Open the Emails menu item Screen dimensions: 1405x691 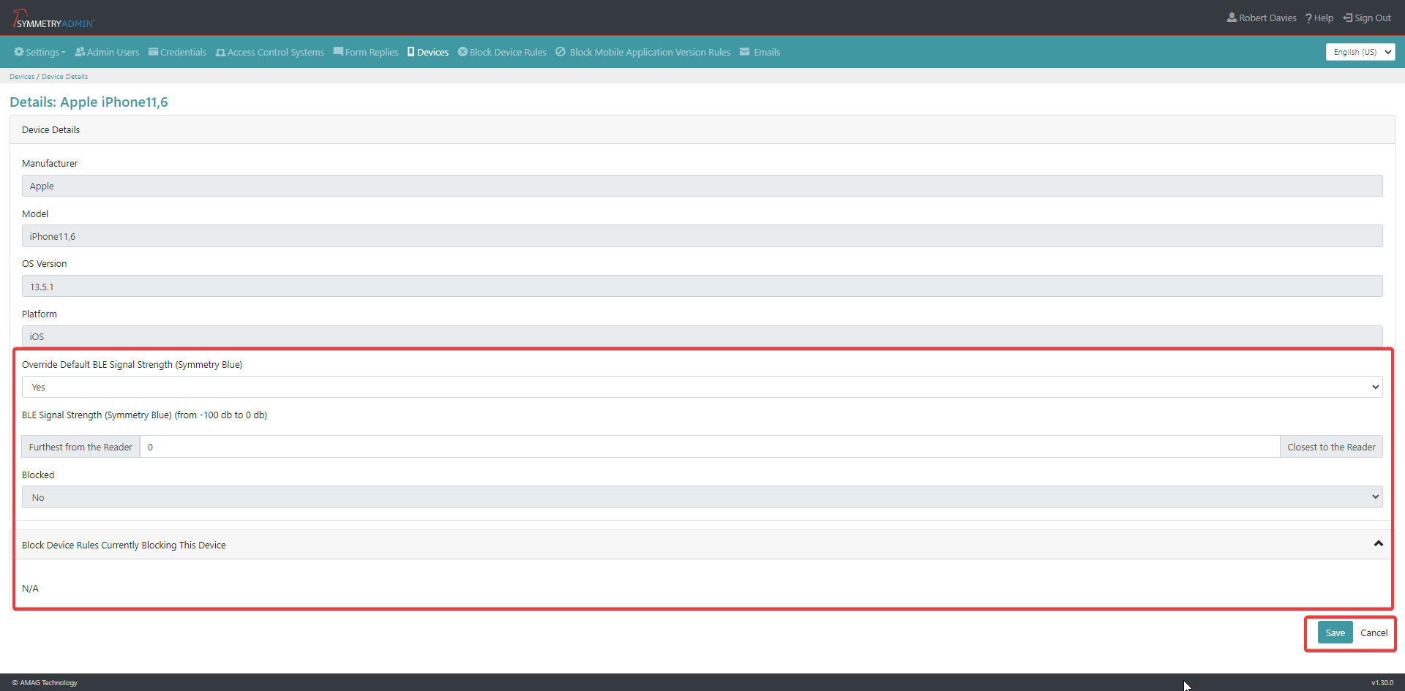coord(760,52)
